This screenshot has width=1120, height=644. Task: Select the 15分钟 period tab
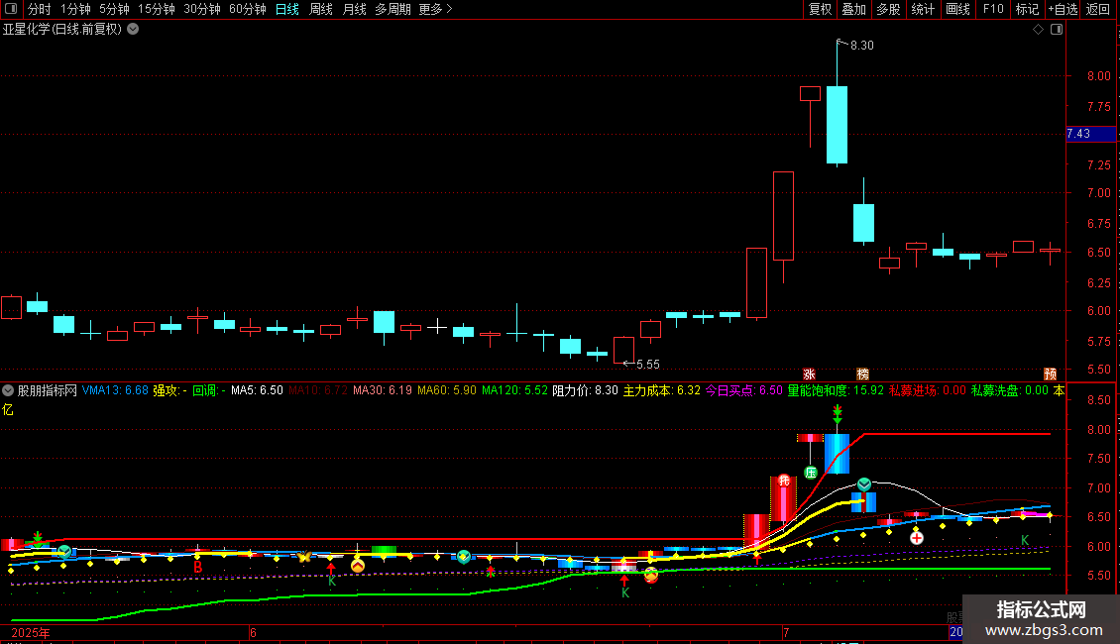[157, 9]
